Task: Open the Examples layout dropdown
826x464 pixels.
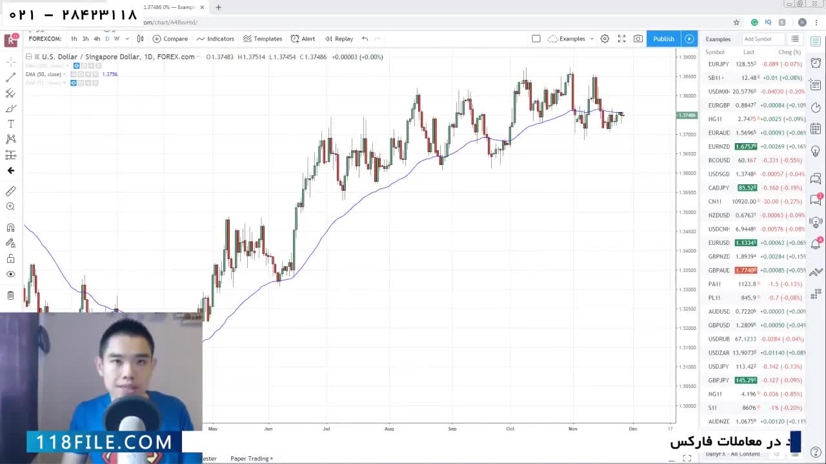Action: (x=571, y=39)
